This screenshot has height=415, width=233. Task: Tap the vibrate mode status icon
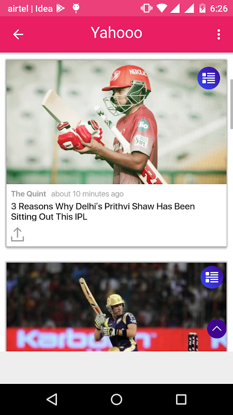pyautogui.click(x=147, y=8)
